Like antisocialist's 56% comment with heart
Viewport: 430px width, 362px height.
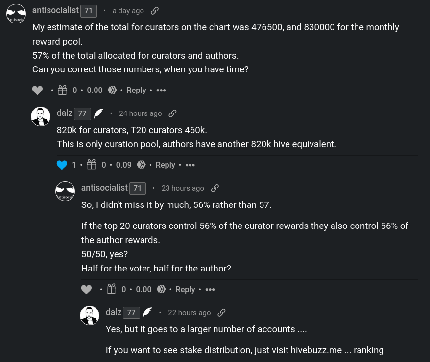[x=86, y=289]
